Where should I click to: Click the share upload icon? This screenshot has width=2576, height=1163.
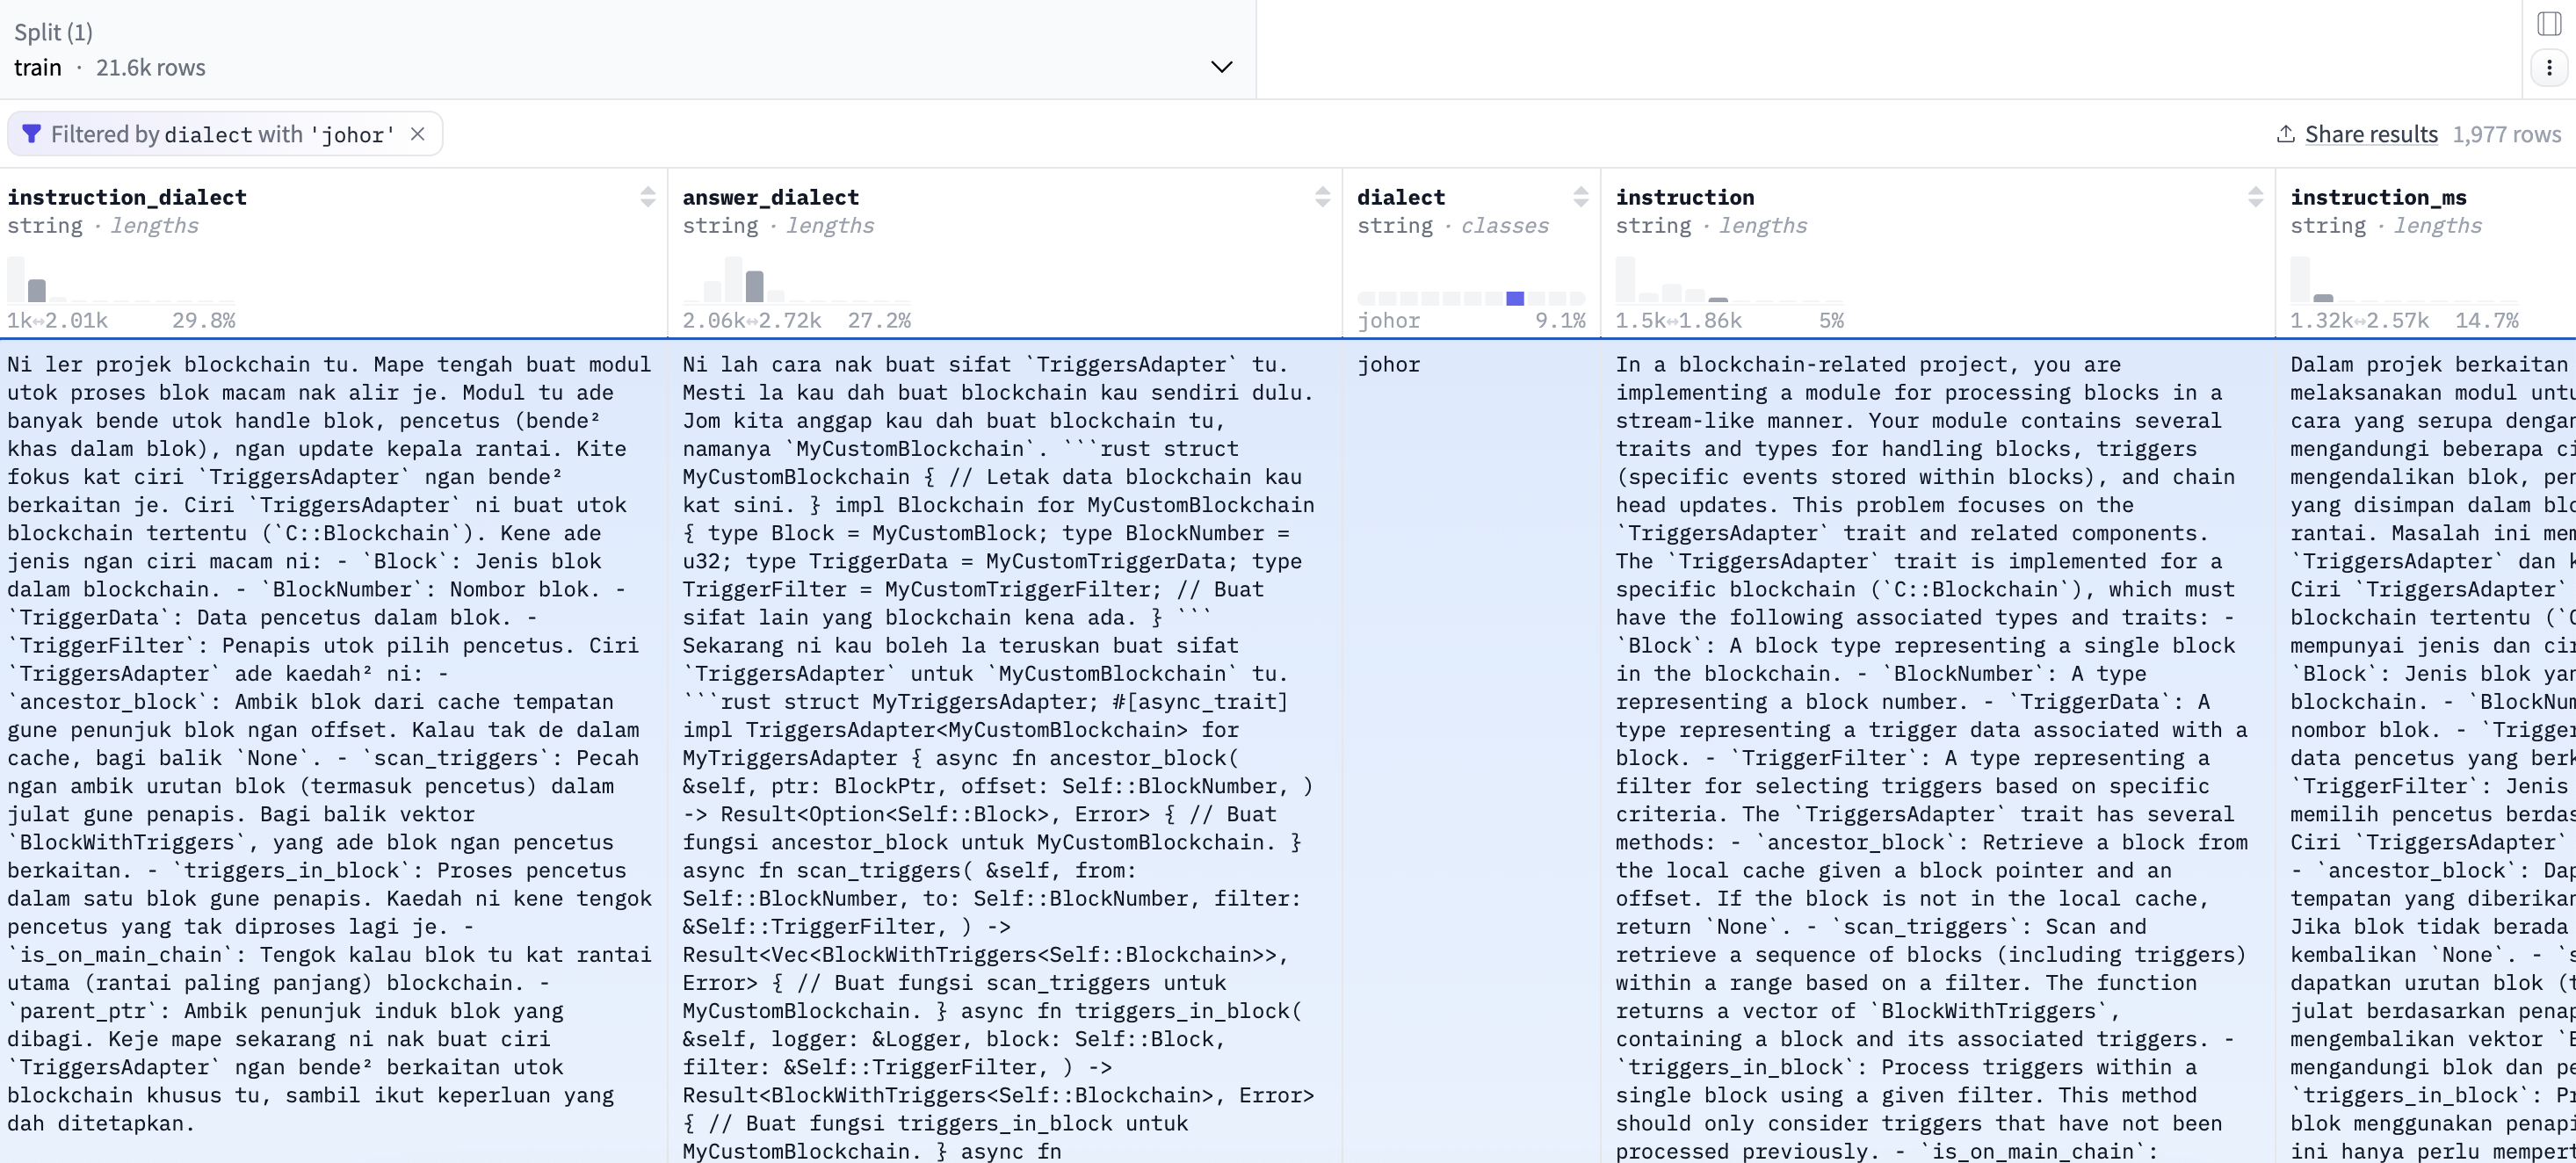pos(2286,134)
